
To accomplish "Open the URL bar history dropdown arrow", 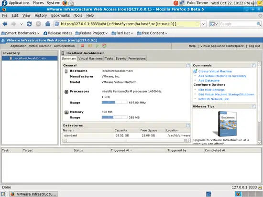I will point(203,24).
